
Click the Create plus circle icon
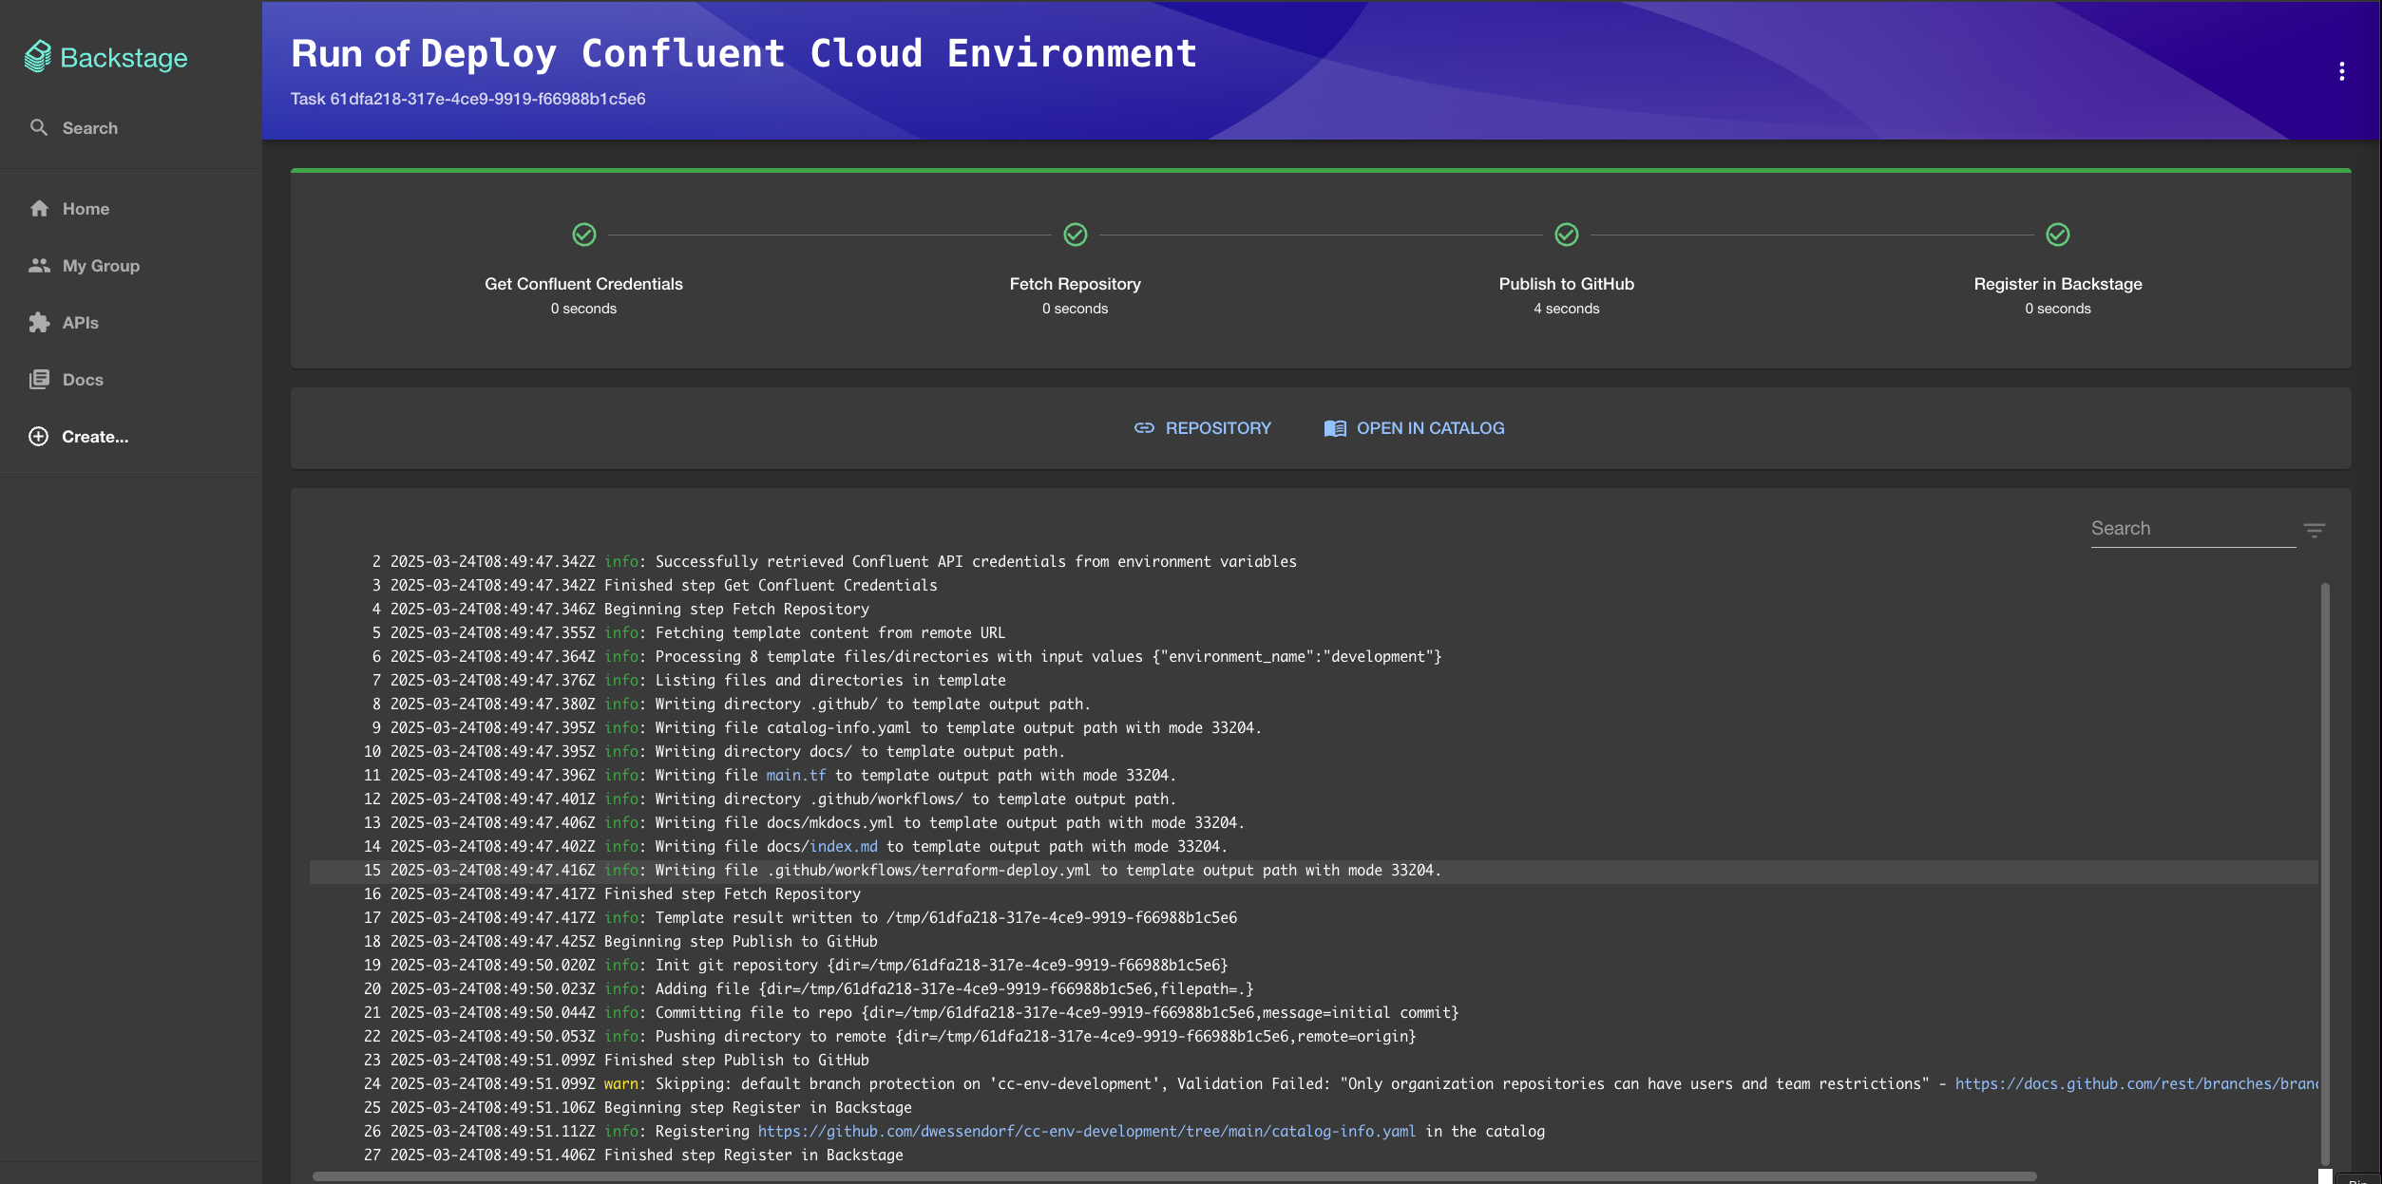coord(39,436)
